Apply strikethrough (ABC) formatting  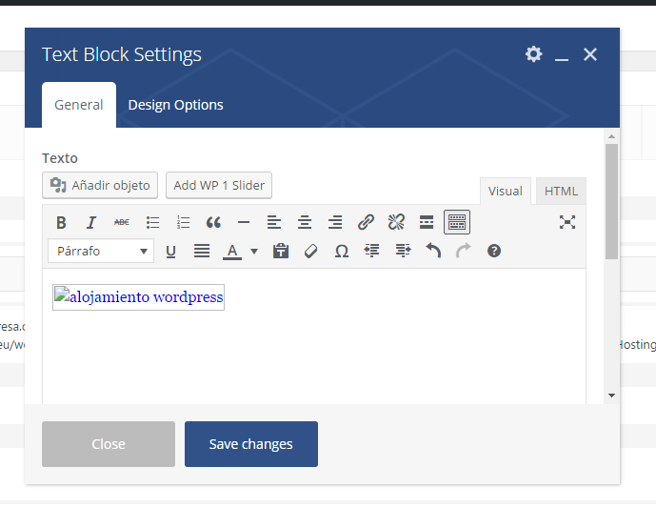[122, 222]
